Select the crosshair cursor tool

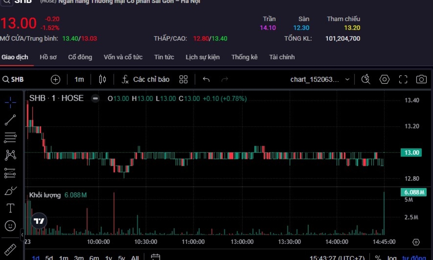tap(10, 102)
